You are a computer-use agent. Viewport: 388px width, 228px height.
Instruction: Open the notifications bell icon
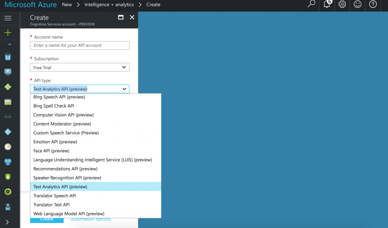coord(327,5)
